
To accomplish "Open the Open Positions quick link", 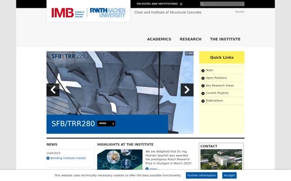I will (x=216, y=78).
